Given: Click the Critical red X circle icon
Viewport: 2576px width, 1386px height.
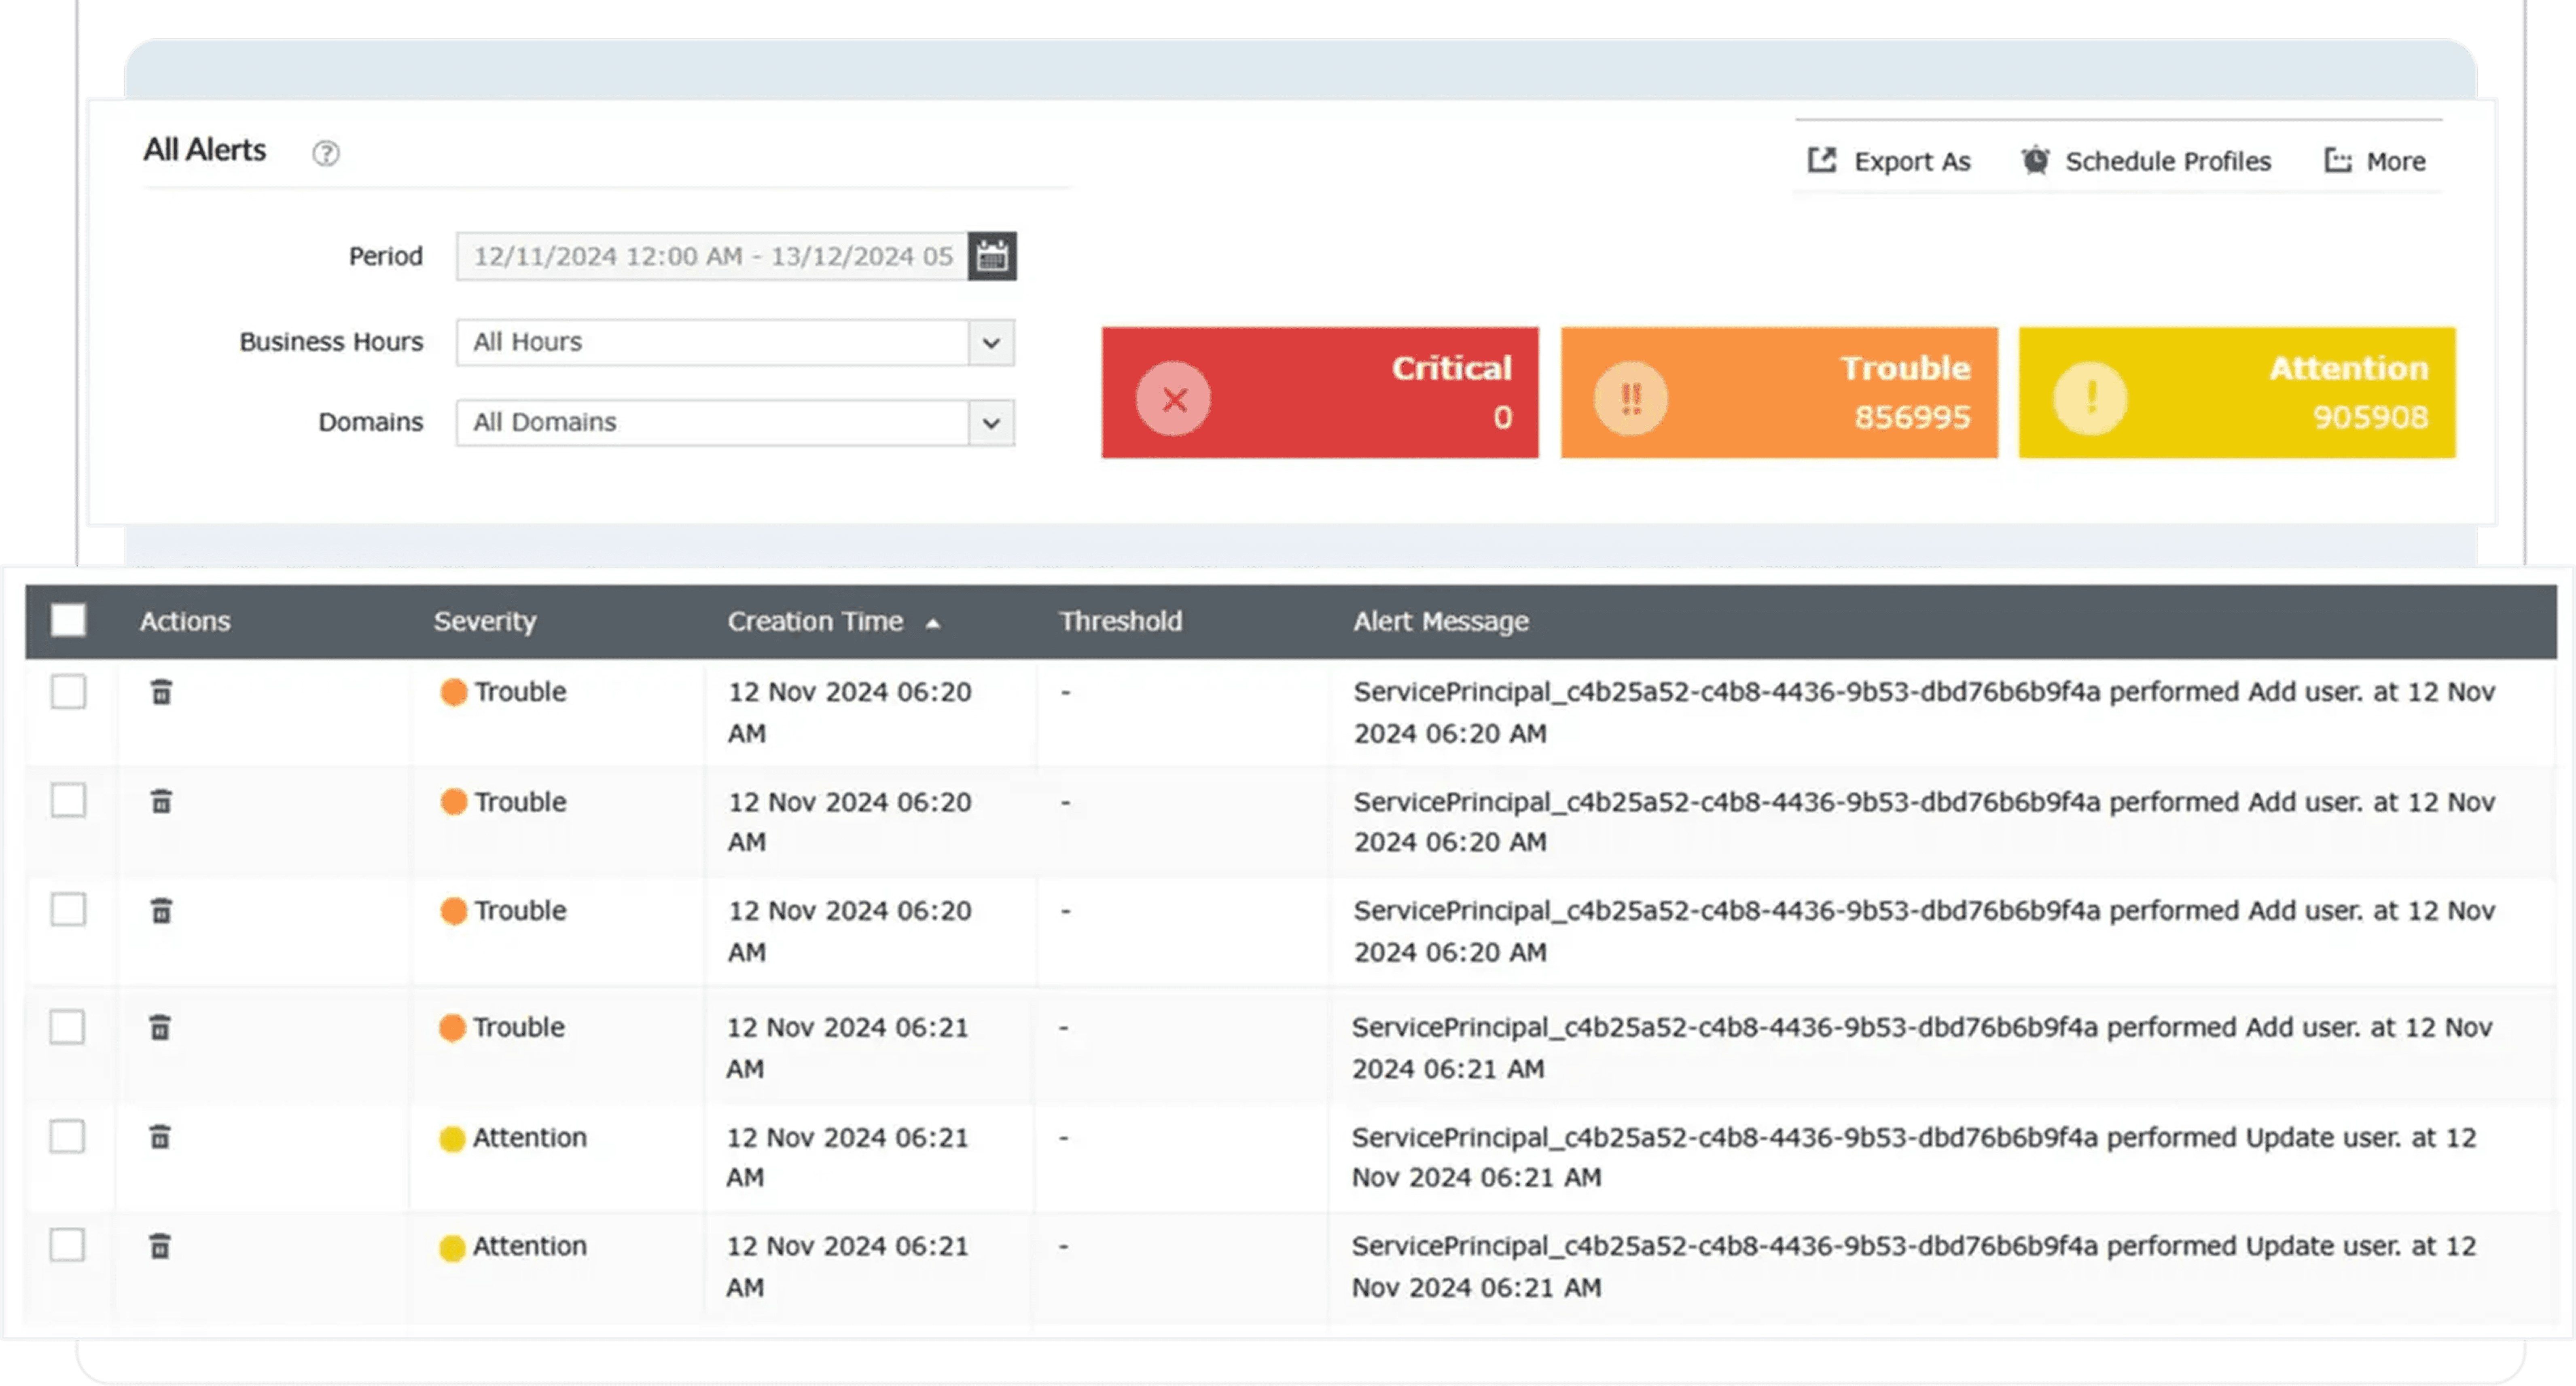Looking at the screenshot, I should coord(1173,399).
